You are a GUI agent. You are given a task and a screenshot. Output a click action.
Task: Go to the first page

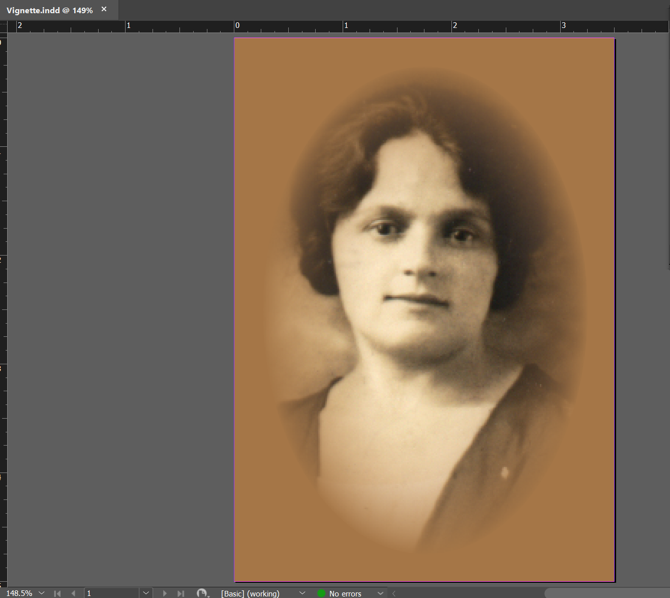pos(57,593)
